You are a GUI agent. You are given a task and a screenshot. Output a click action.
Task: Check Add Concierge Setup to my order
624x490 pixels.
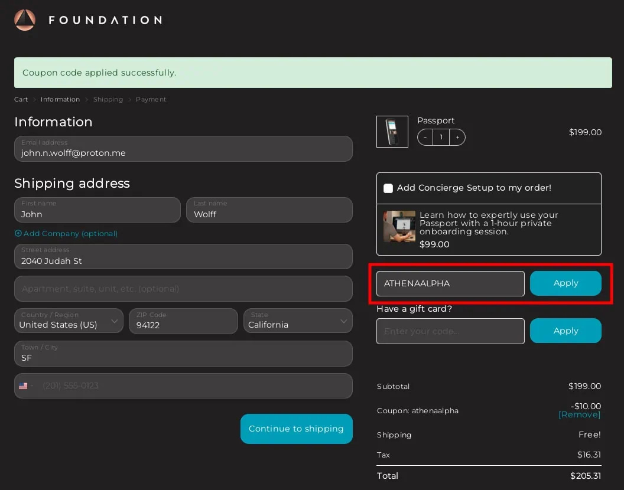pos(388,188)
